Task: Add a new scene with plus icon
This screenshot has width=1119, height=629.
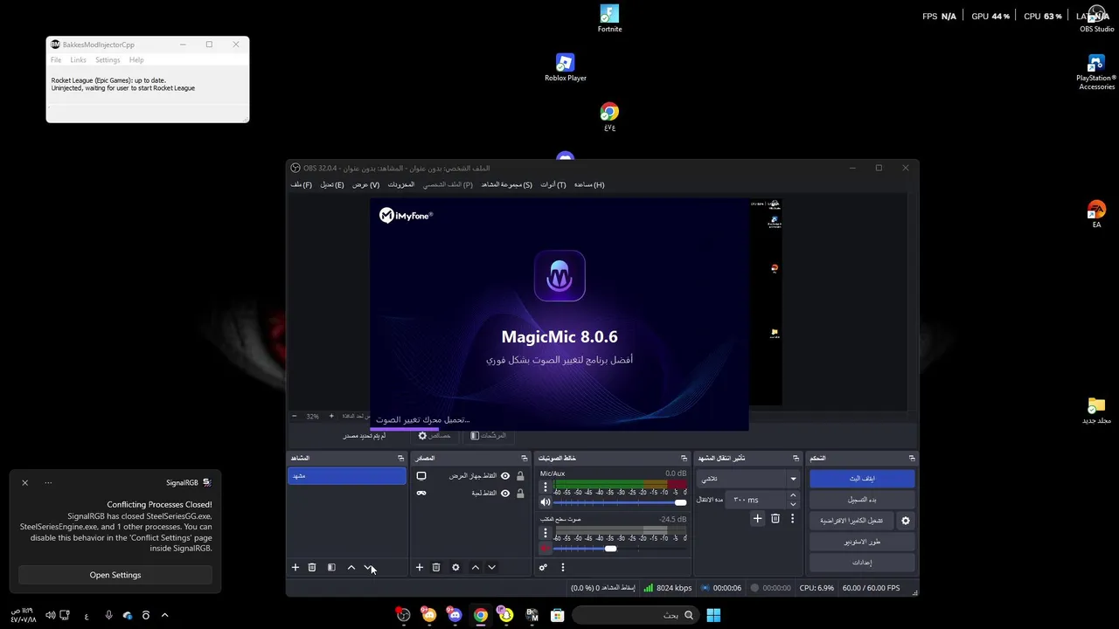Action: [x=295, y=567]
